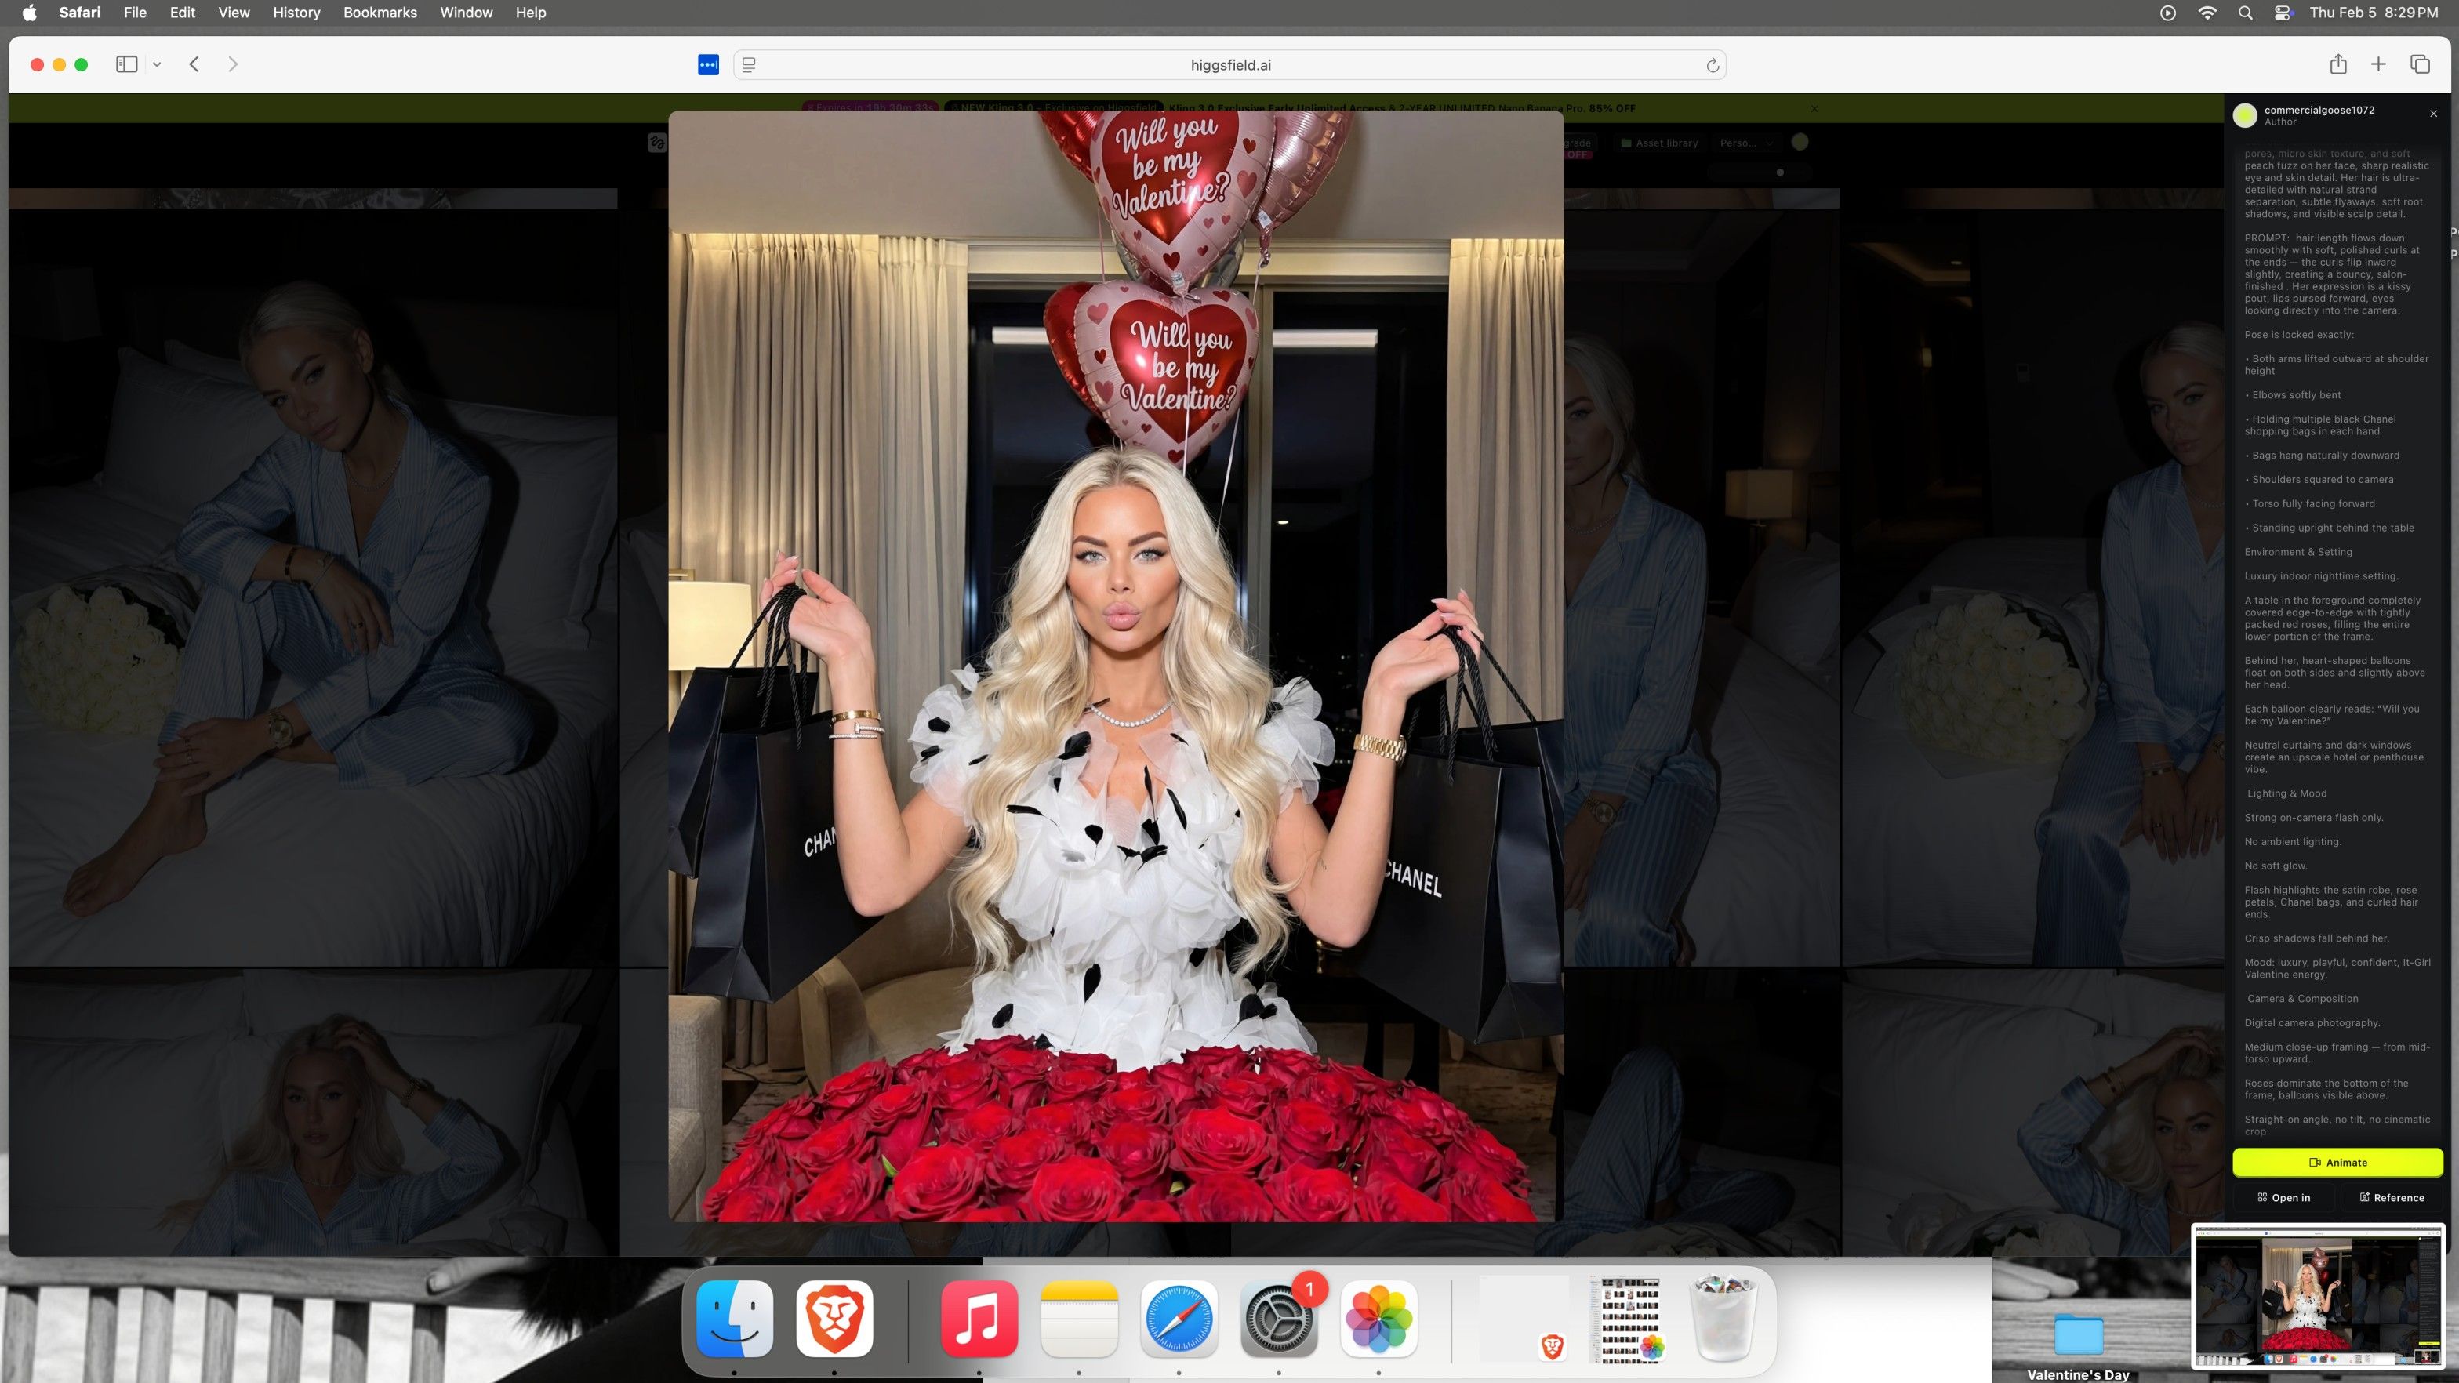Open macOS Control Center in menu bar

pyautogui.click(x=2283, y=13)
